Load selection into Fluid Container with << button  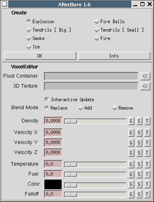coord(145,76)
